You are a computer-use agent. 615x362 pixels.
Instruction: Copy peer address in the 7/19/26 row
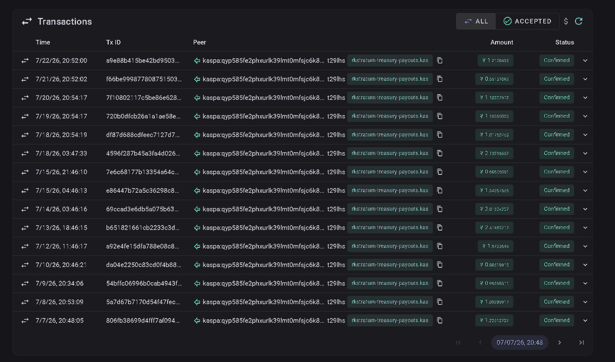(440, 116)
